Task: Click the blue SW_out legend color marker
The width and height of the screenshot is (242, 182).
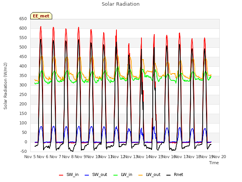Action: pyautogui.click(x=87, y=175)
